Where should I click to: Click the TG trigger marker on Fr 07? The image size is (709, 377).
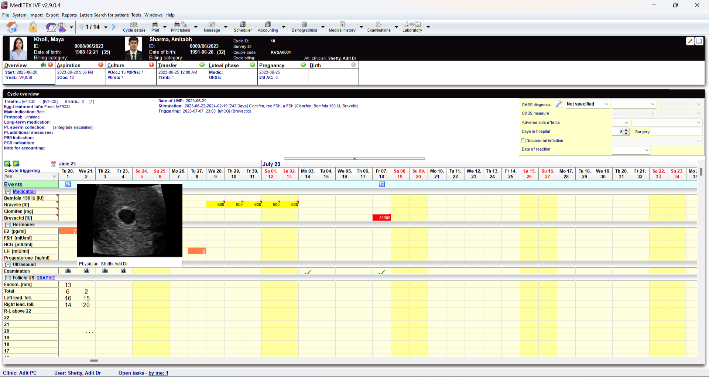(382, 184)
